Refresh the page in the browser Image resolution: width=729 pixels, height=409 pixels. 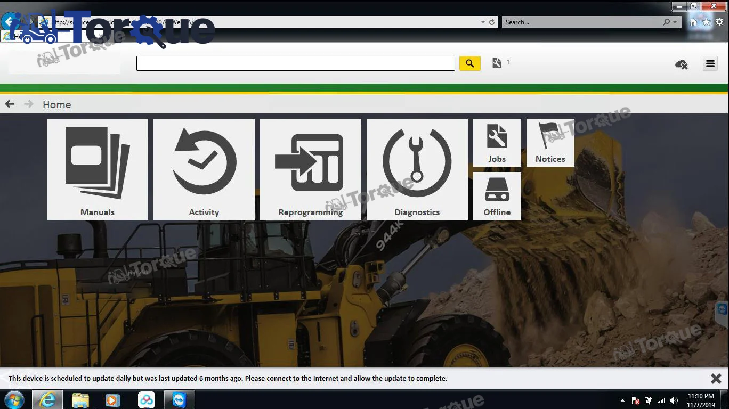point(492,22)
